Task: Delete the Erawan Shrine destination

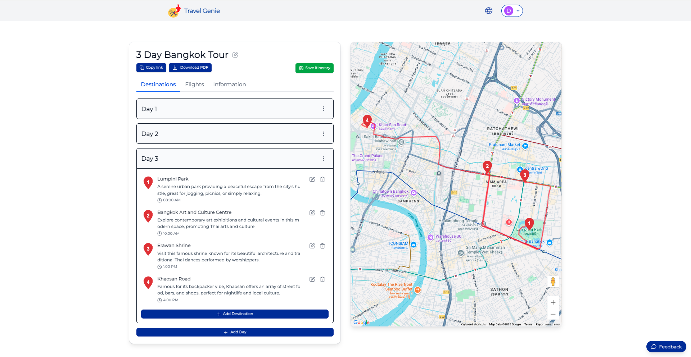Action: coord(322,246)
